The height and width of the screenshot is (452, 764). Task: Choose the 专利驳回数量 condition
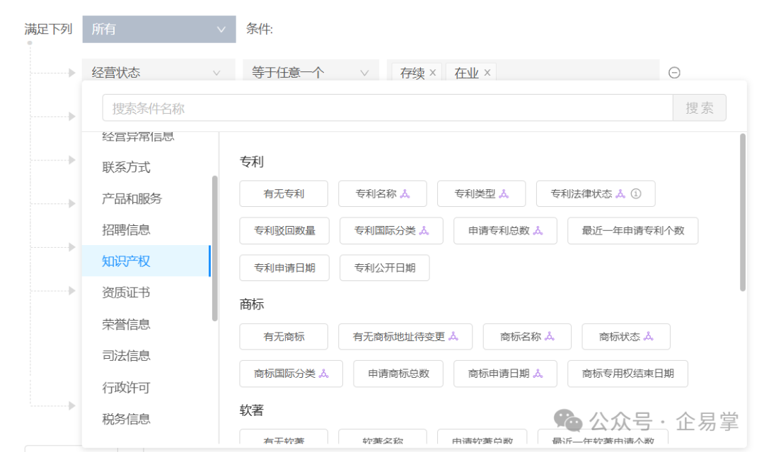point(284,231)
